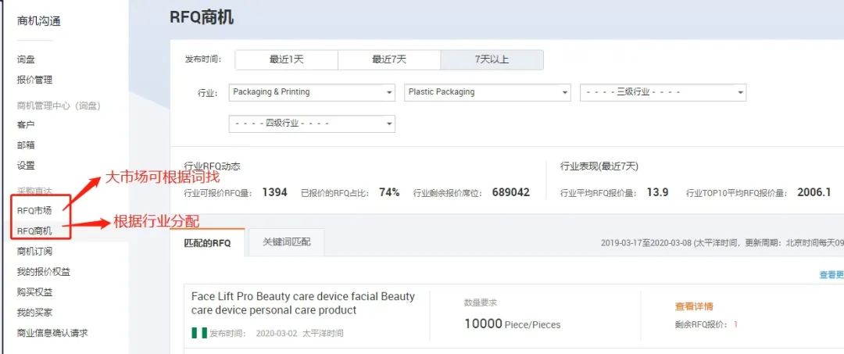Select the 7天以上 time filter
This screenshot has height=354, width=844.
click(x=492, y=59)
